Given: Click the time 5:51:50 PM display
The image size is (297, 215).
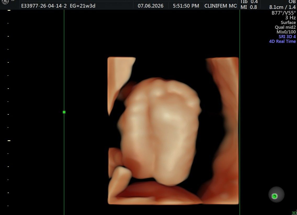Looking at the screenshot, I should tap(186, 6).
